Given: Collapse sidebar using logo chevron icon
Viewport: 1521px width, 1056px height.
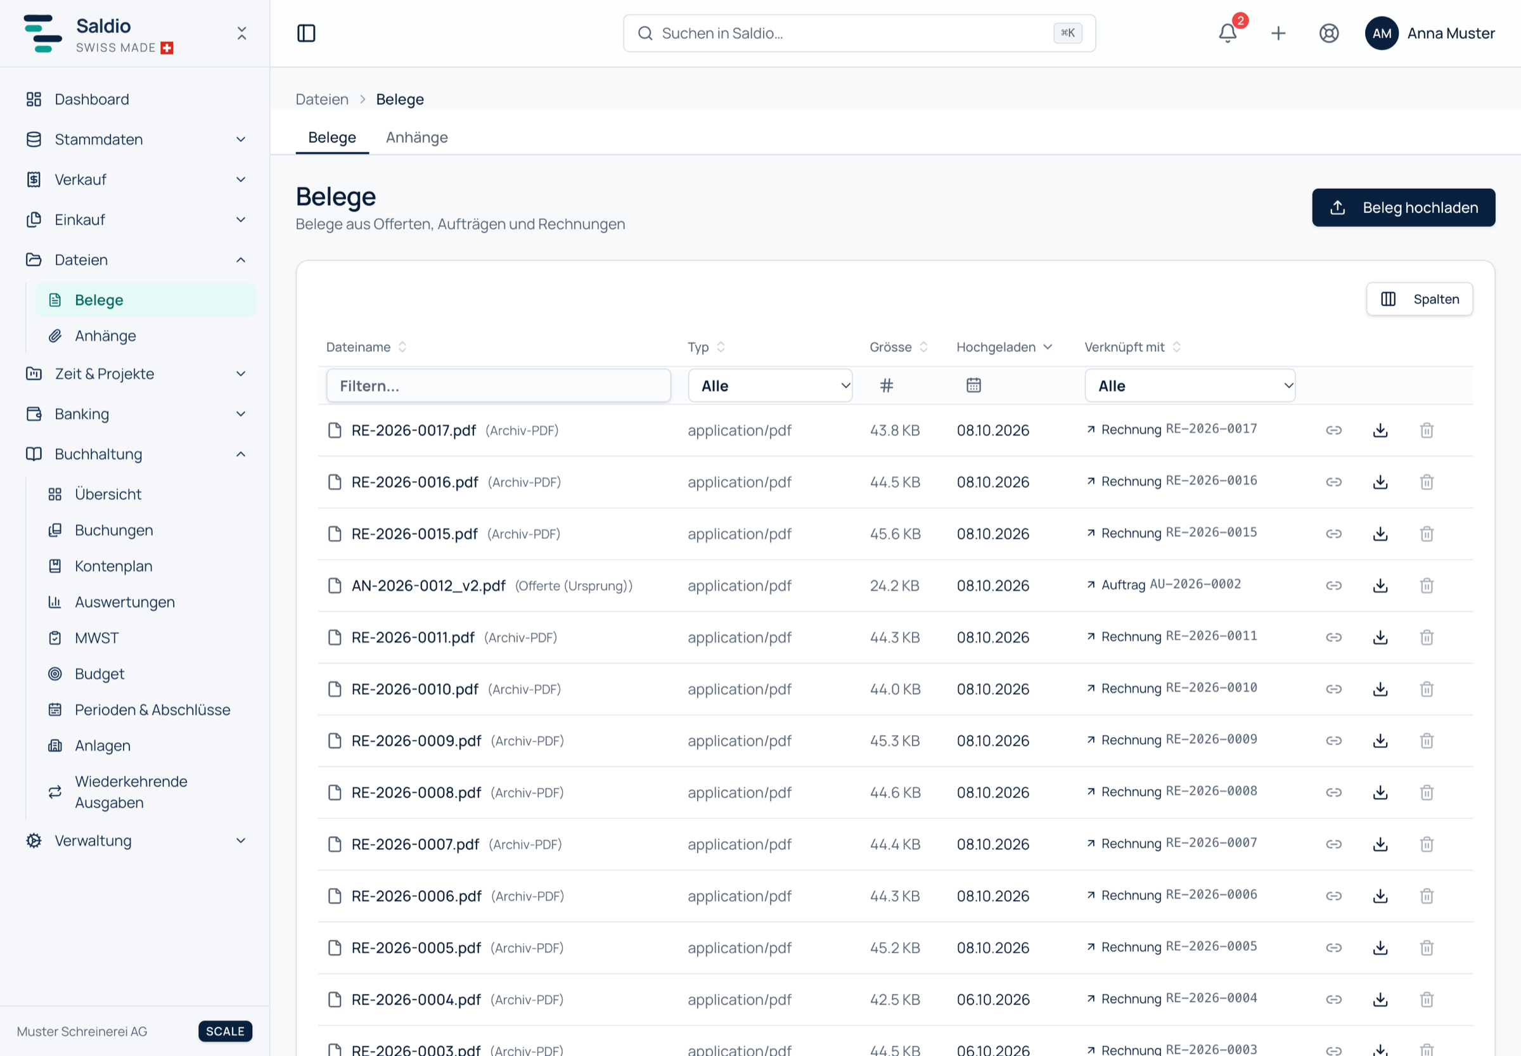Looking at the screenshot, I should (x=241, y=33).
